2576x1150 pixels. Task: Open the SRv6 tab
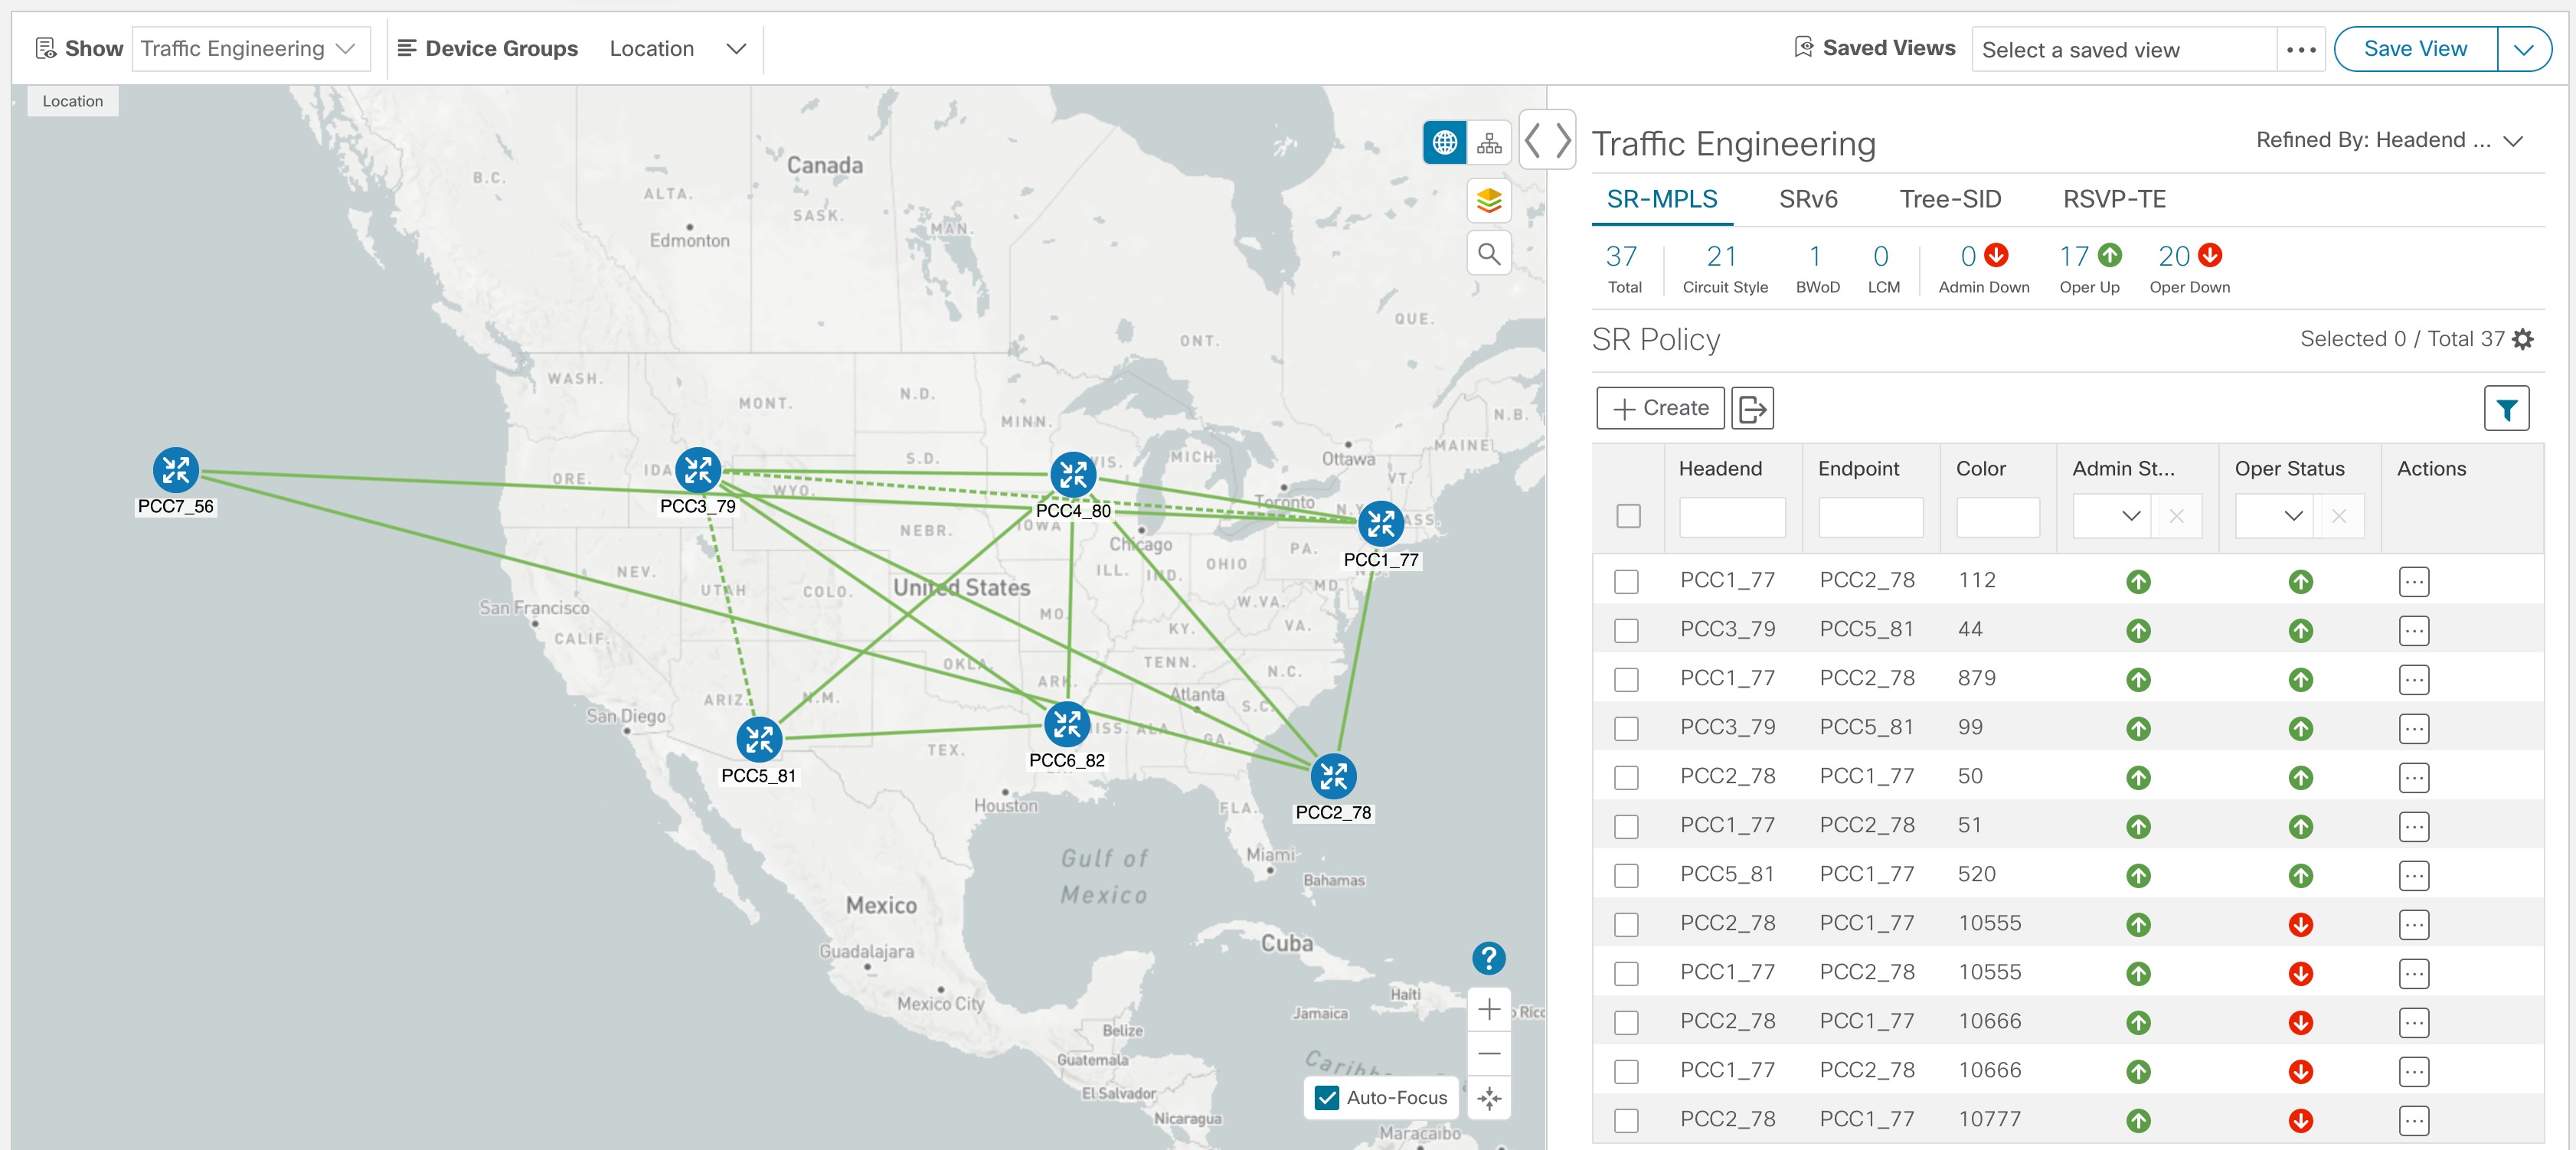1808,199
